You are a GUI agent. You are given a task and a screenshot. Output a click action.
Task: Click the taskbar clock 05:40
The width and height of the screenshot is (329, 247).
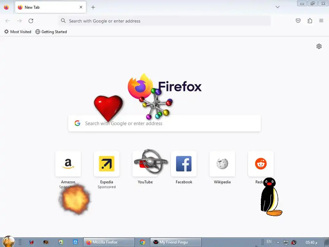[311, 242]
